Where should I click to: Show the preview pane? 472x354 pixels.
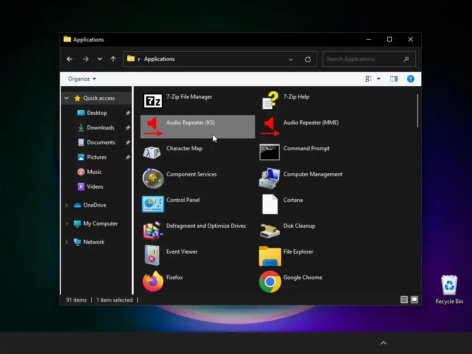point(394,79)
